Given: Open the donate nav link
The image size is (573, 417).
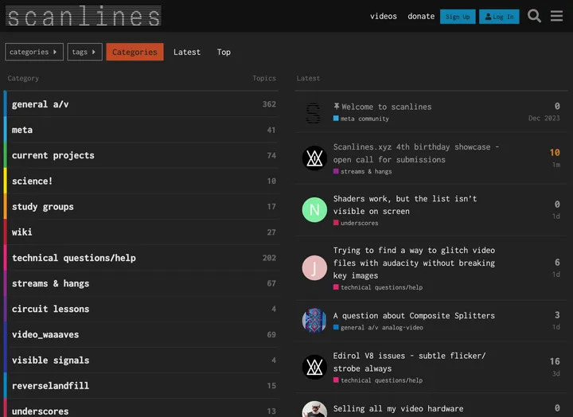Looking at the screenshot, I should (x=421, y=16).
